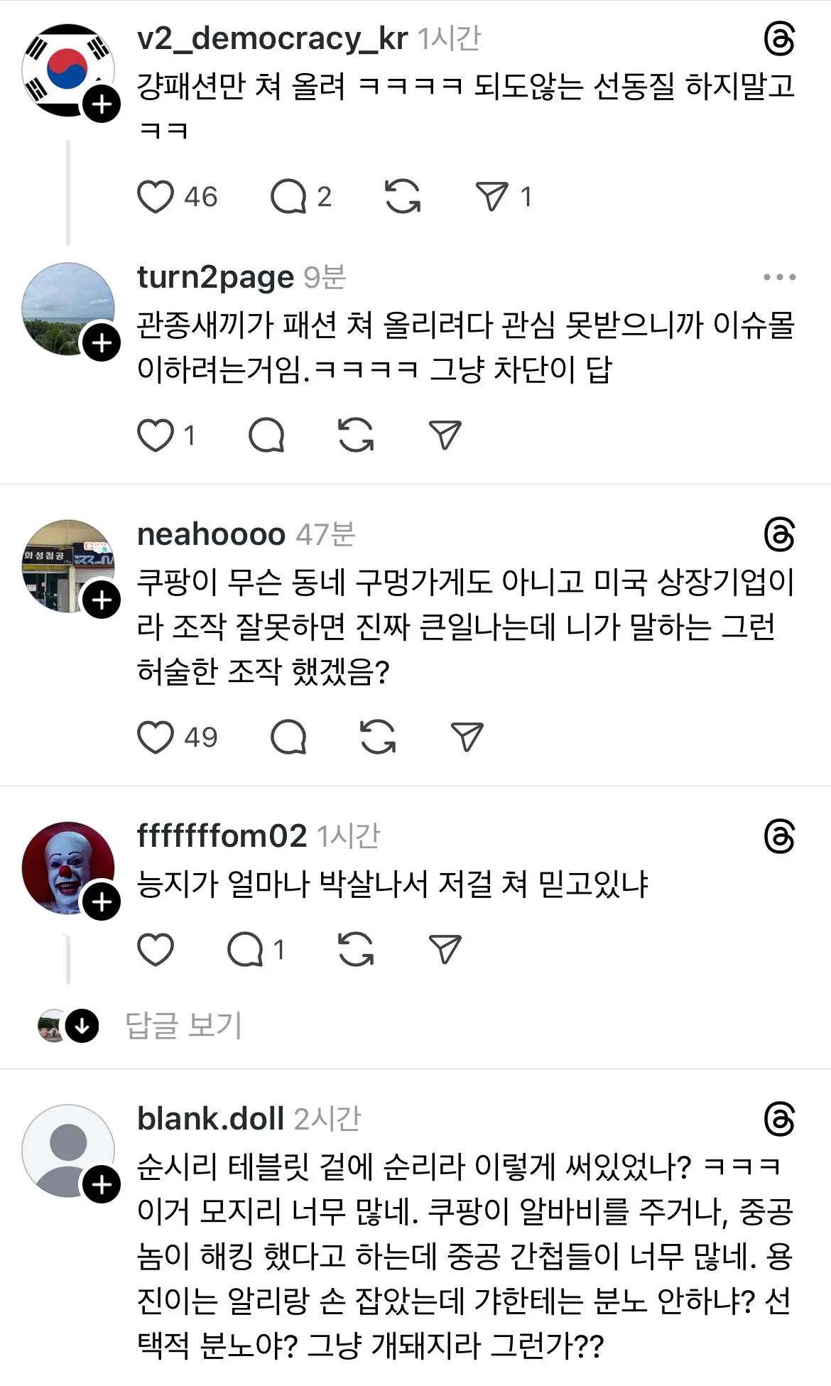831x1386 pixels.
Task: Click the down arrow next to 답글 보기
Action: pos(82,1026)
